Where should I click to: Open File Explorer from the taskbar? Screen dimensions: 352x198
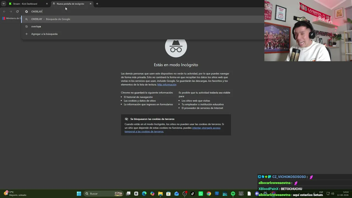pos(160,194)
